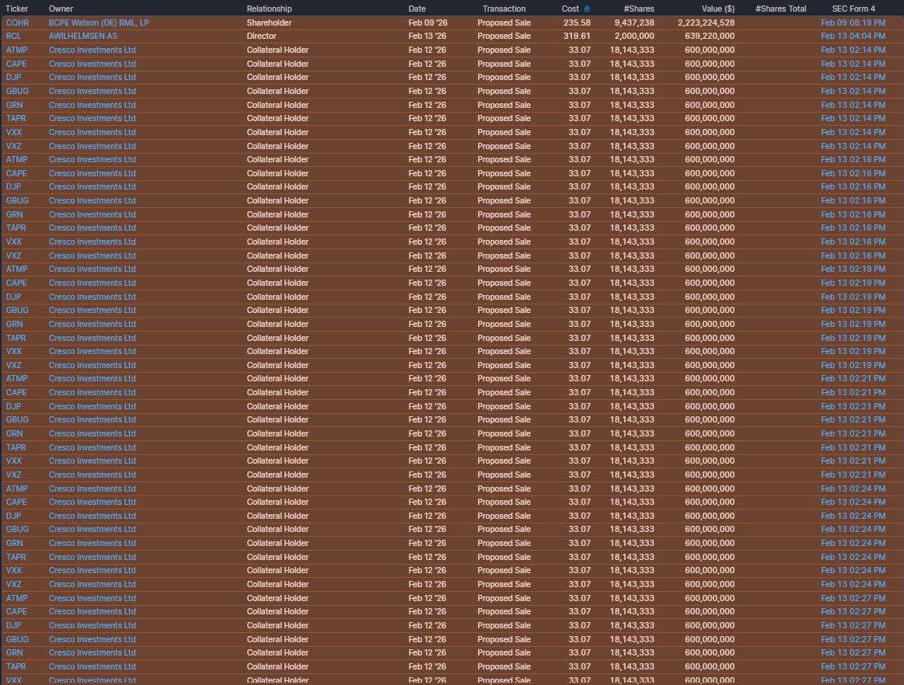Open GBUG ticker in the 02:27 PM row
904x685 pixels.
[17, 639]
